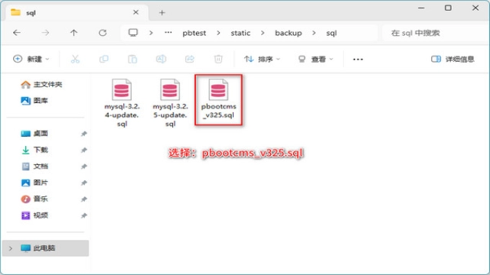490x275 pixels.
Task: Focus the search sql box
Action: point(436,33)
